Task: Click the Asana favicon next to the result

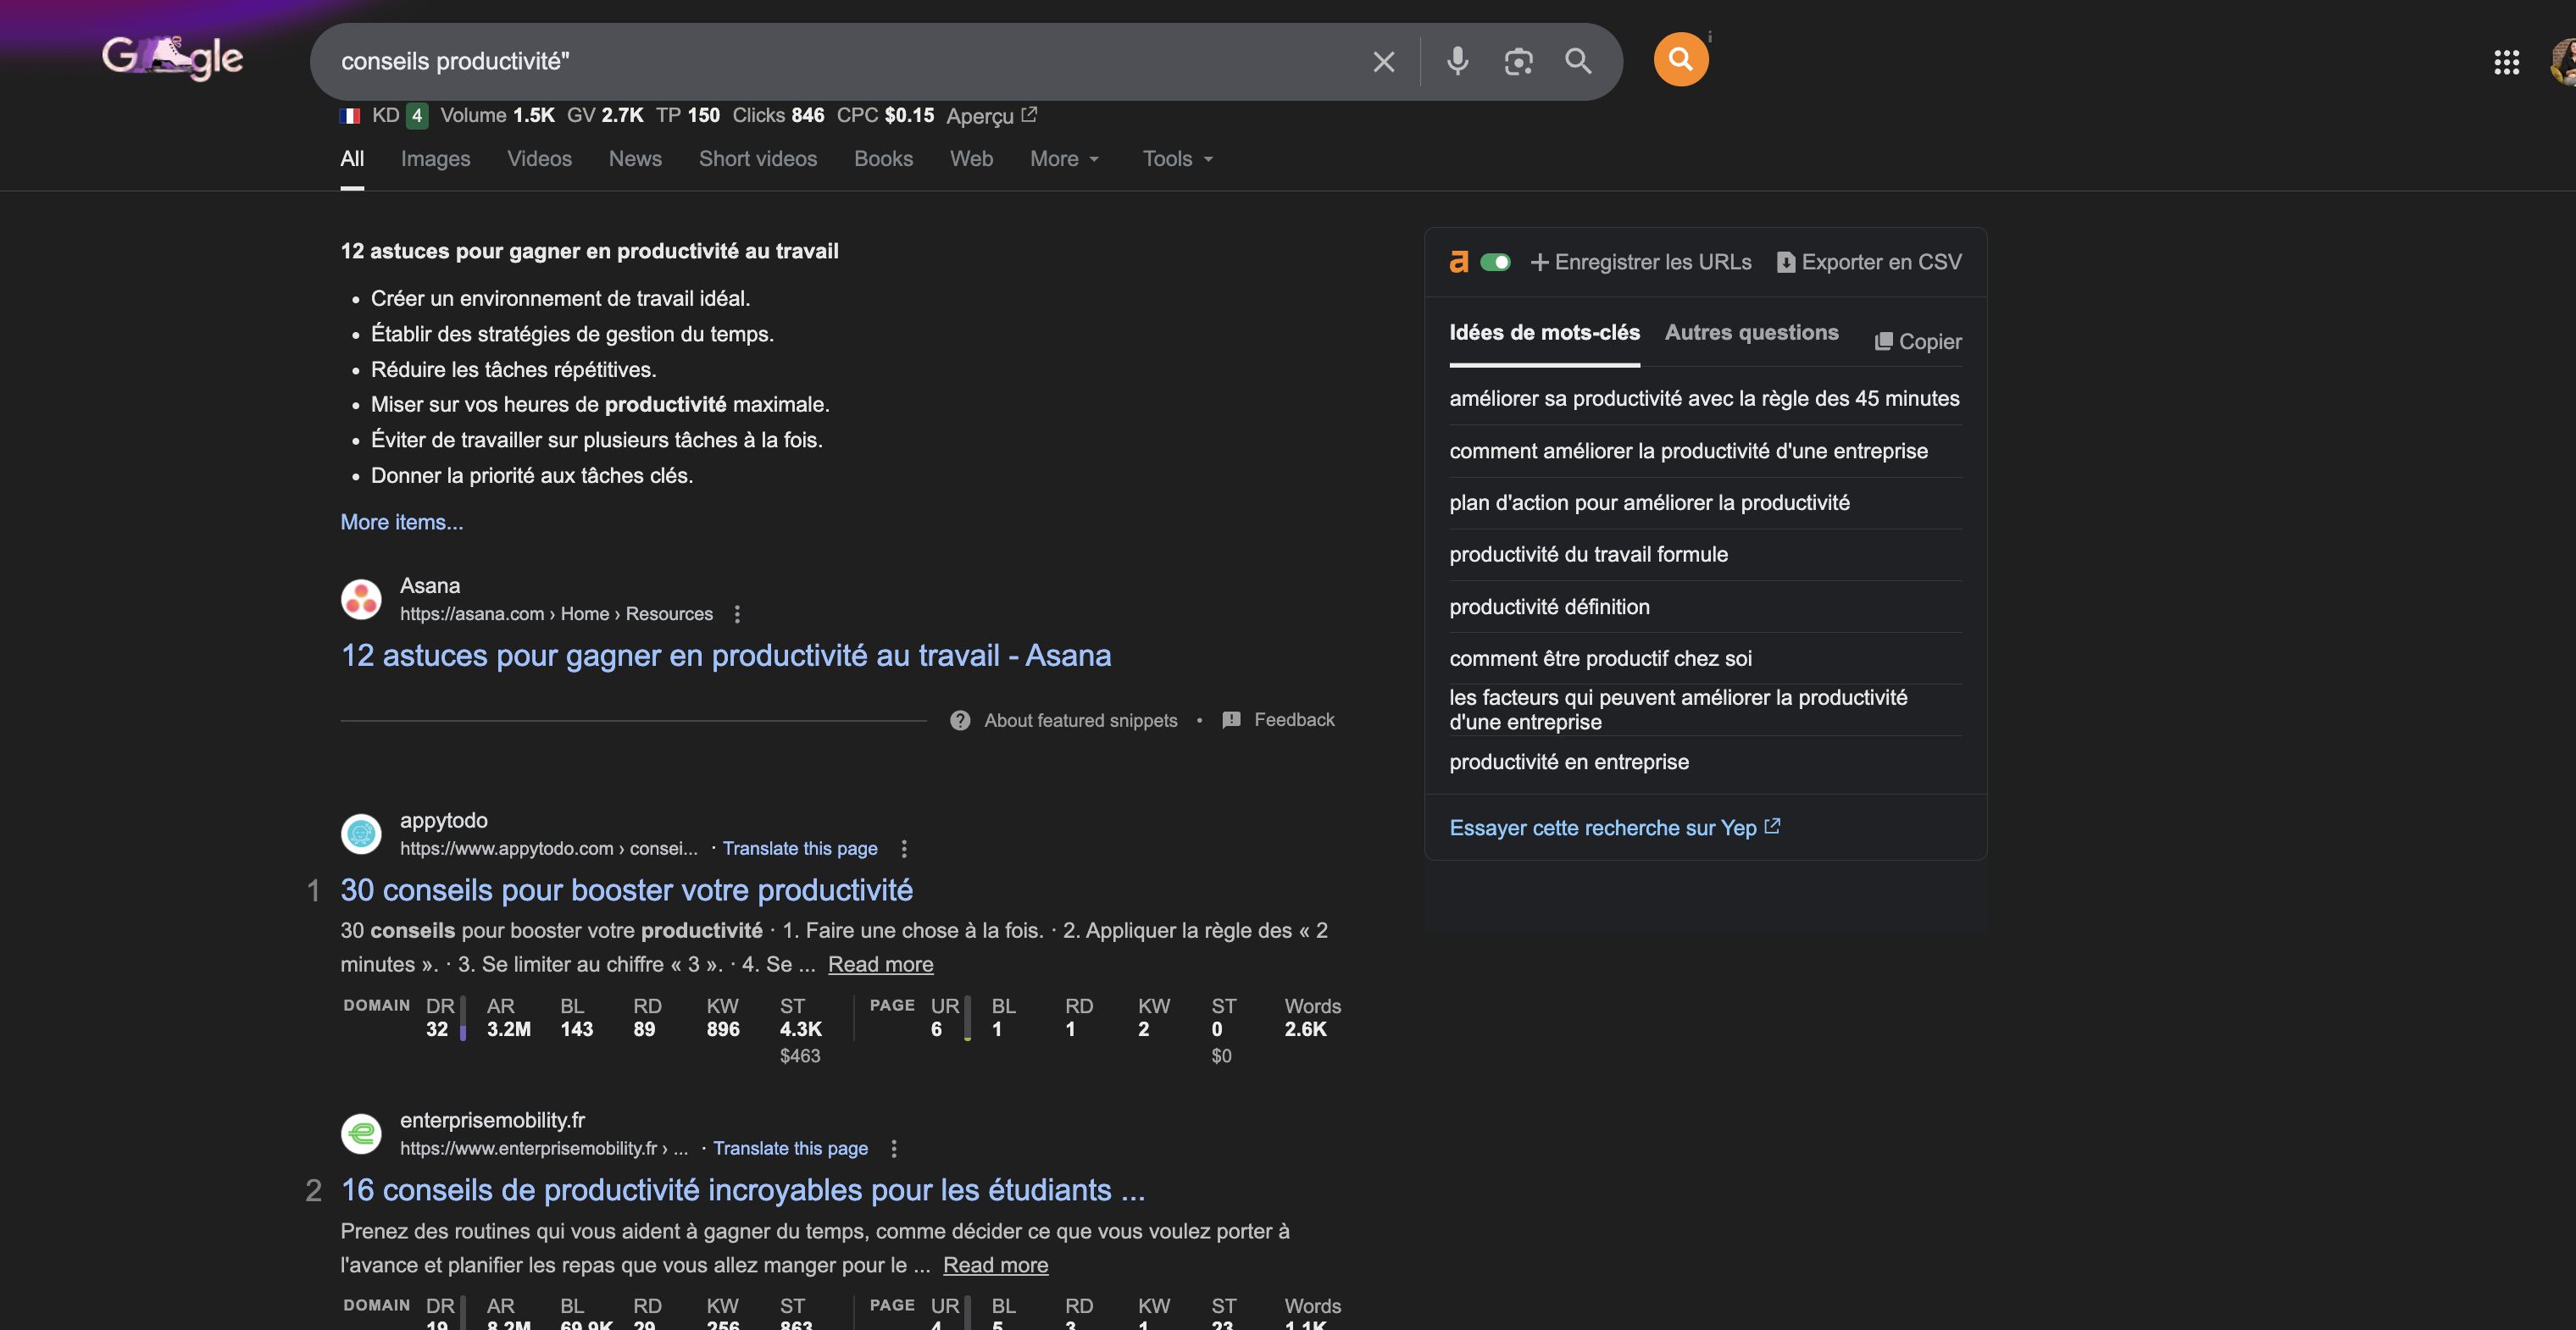Action: click(x=361, y=599)
